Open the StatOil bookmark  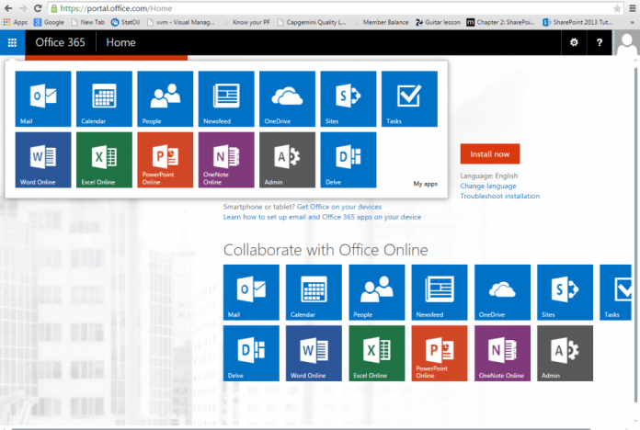tap(126, 22)
